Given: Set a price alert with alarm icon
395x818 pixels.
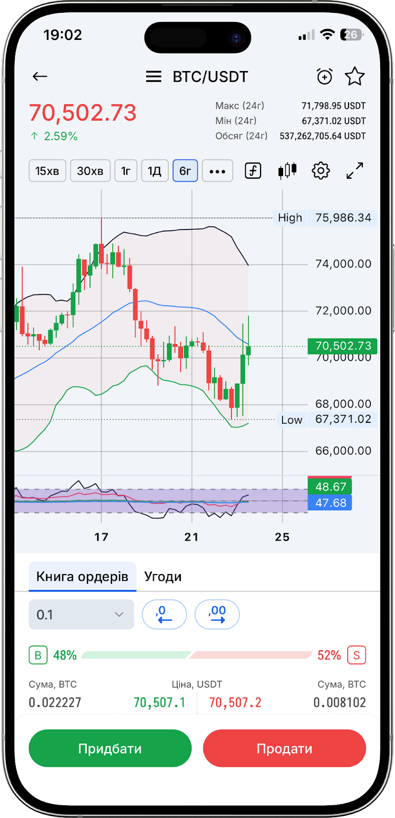Looking at the screenshot, I should click(324, 77).
